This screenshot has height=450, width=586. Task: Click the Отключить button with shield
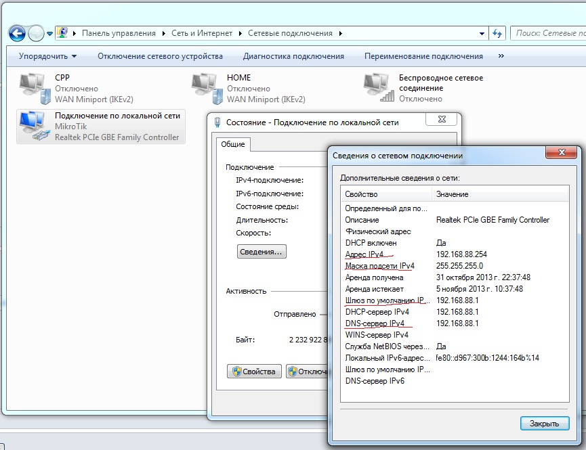(307, 372)
